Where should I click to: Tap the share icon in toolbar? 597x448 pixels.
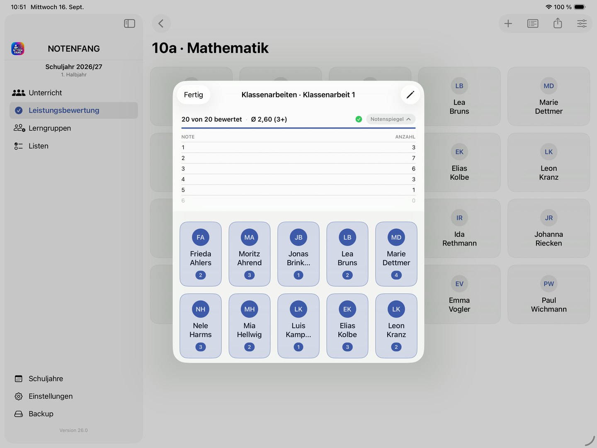point(558,23)
